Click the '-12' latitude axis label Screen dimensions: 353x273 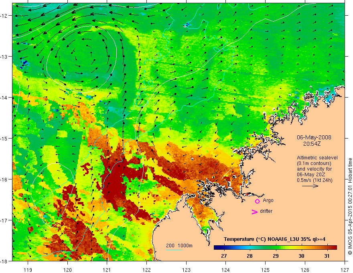click(4, 16)
